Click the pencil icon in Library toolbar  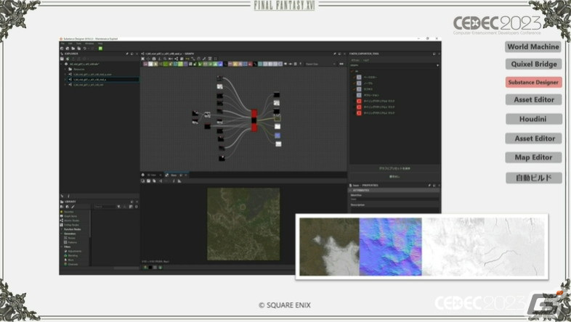73,207
